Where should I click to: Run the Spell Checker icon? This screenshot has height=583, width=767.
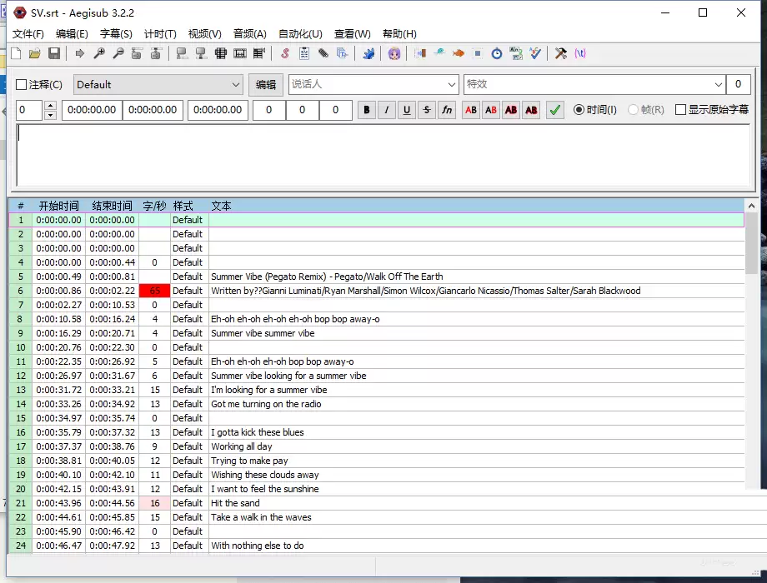tap(535, 53)
